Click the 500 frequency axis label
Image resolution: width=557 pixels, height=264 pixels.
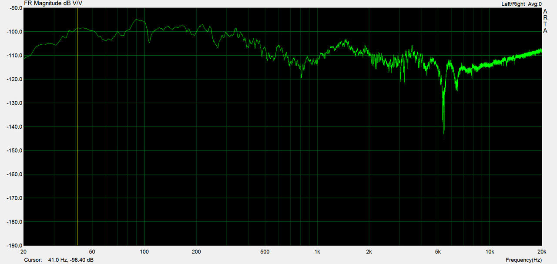(x=265, y=252)
